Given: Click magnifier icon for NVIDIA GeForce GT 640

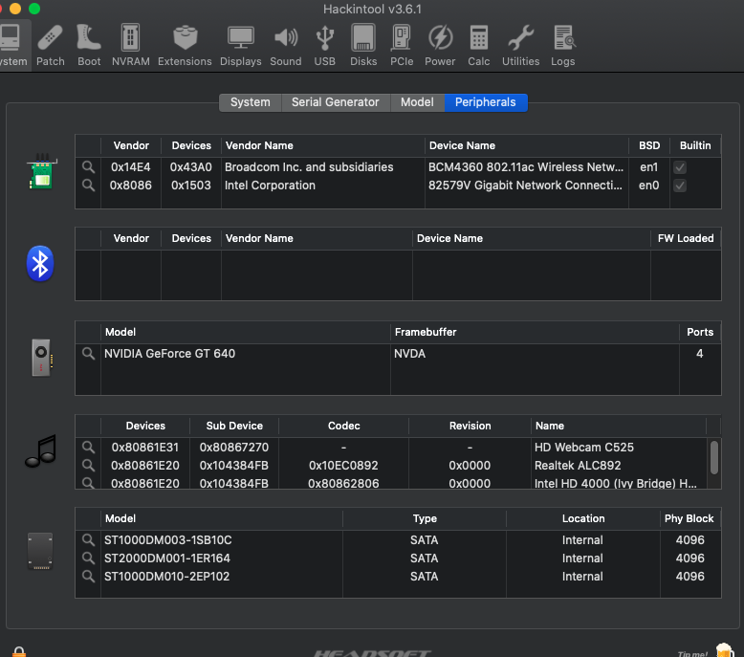Looking at the screenshot, I should click(x=88, y=354).
